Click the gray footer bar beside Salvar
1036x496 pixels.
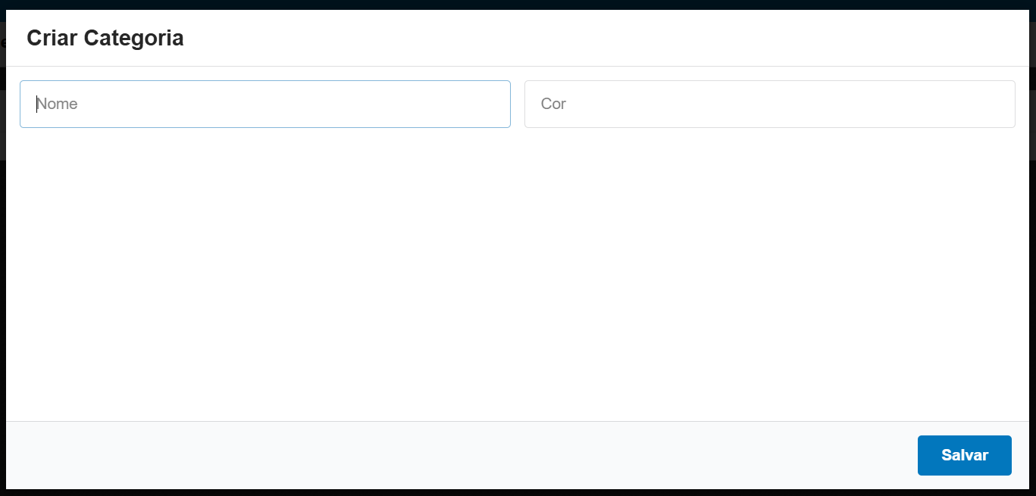tap(455, 455)
